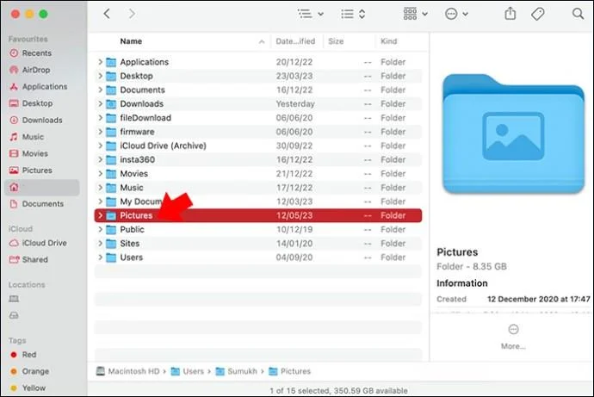The width and height of the screenshot is (594, 397).
Task: Click the Downloads 'Yesterday' date cell
Action: coord(295,104)
